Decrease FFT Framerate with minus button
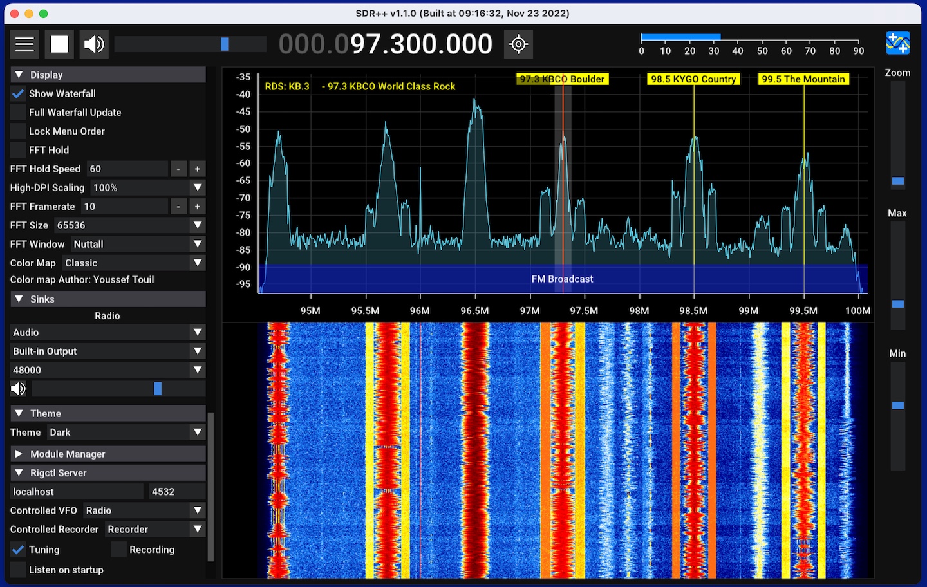 (x=178, y=207)
